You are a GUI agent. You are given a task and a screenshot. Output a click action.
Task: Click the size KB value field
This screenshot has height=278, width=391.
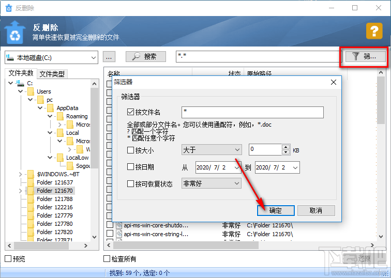[x=265, y=149]
